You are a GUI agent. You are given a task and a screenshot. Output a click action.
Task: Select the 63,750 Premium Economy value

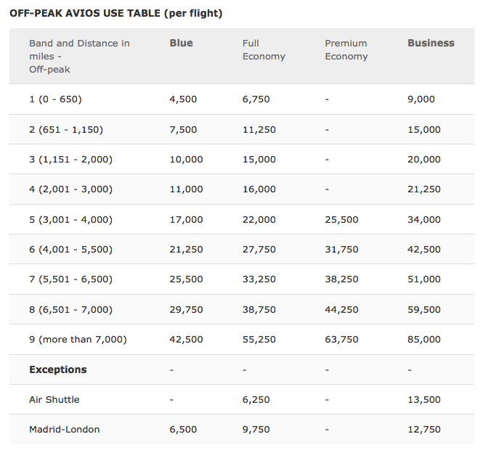(341, 339)
